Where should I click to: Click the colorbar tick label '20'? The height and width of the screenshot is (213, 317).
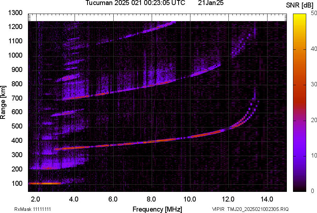click(x=314, y=120)
